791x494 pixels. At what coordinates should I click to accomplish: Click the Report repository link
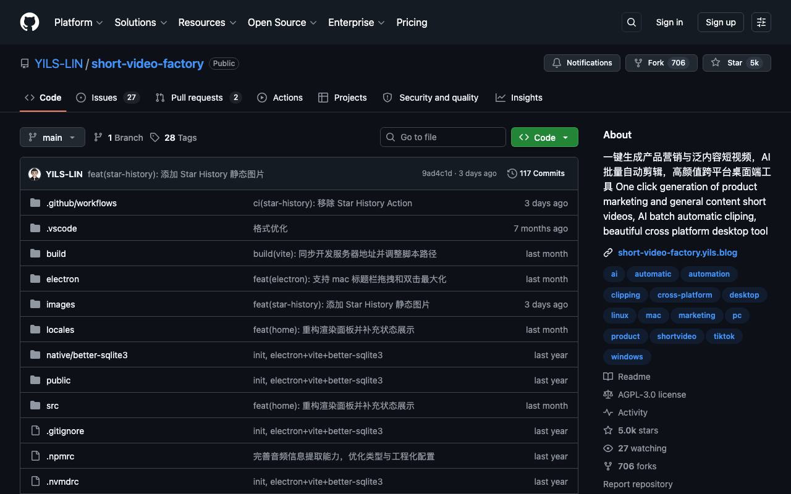tap(638, 484)
